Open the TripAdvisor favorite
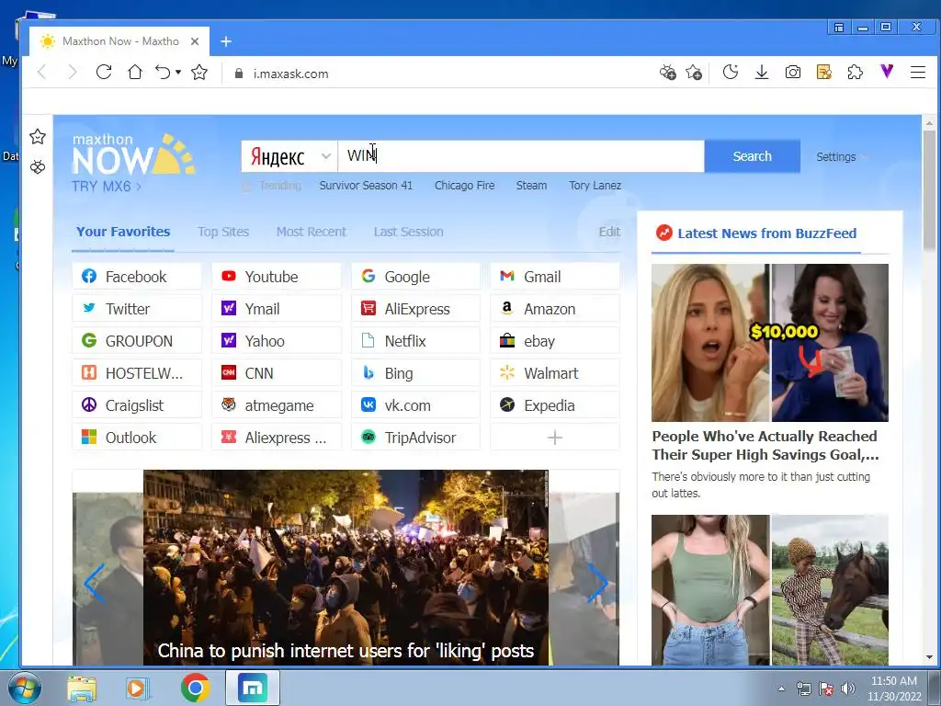Image resolution: width=941 pixels, height=706 pixels. [416, 438]
